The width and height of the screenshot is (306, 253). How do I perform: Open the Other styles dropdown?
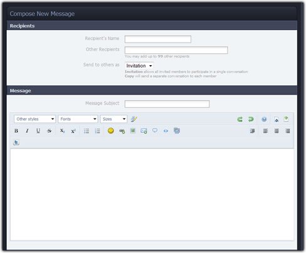click(35, 119)
